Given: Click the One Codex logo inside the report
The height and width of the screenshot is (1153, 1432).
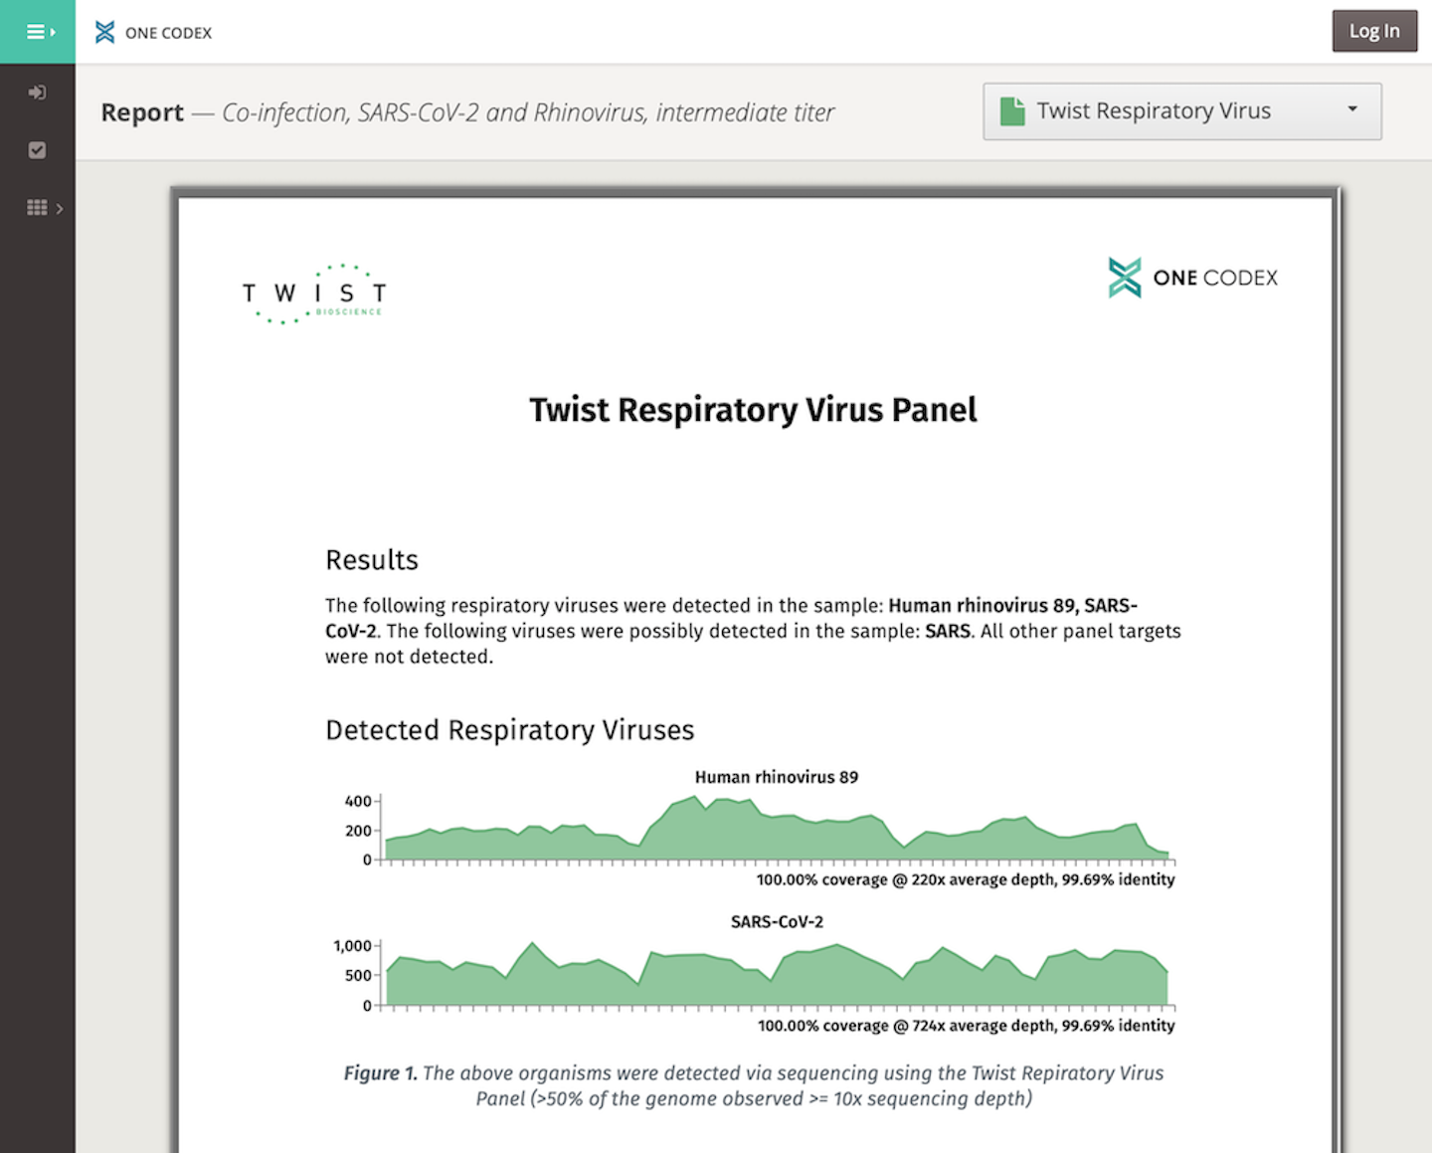Looking at the screenshot, I should click(x=1193, y=278).
